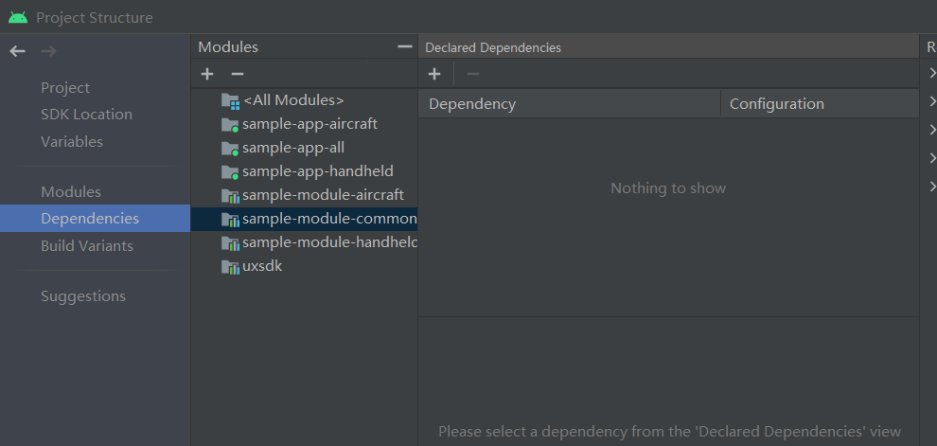Screen dimensions: 937x446
Task: Click the Android logo icon
Action: pyautogui.click(x=18, y=17)
